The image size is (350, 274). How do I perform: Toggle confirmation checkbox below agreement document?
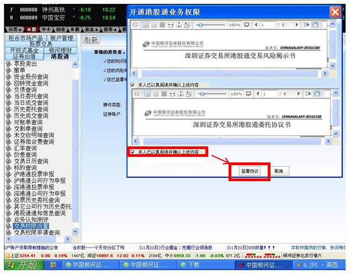(133, 152)
